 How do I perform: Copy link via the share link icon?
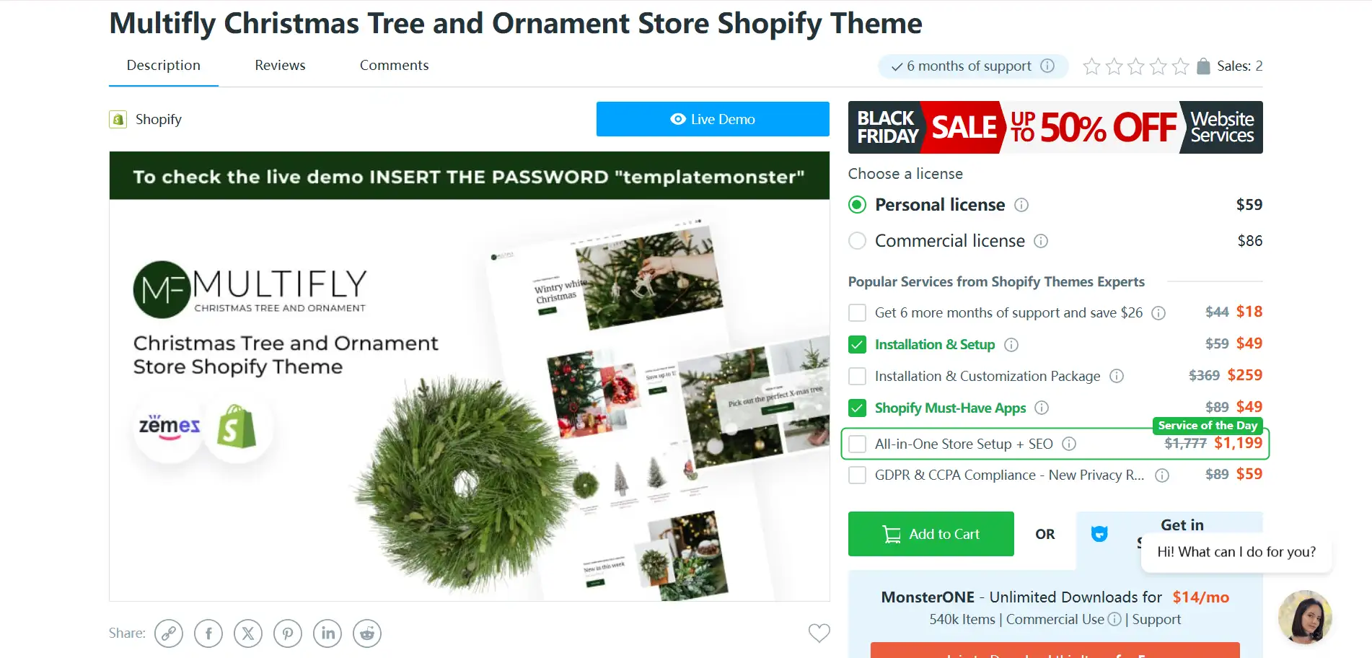tap(169, 633)
